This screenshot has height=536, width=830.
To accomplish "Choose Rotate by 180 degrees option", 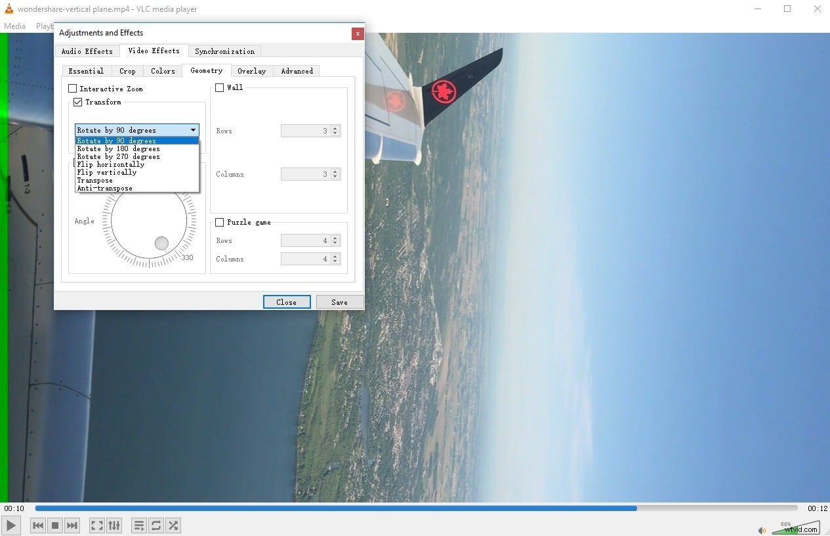I will (119, 148).
